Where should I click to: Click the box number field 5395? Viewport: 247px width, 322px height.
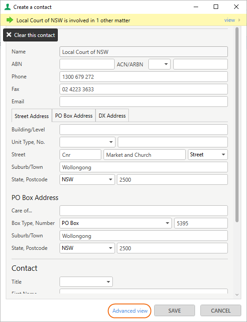click(x=201, y=223)
